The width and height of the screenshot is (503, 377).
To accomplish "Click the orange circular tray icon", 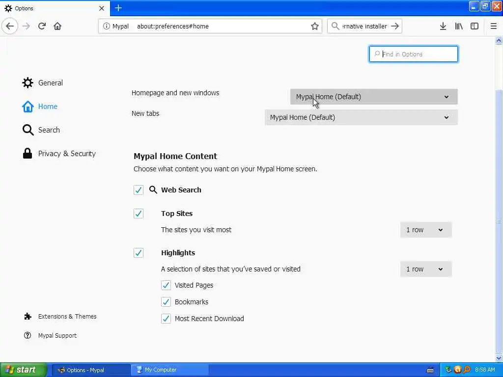I will (457, 370).
